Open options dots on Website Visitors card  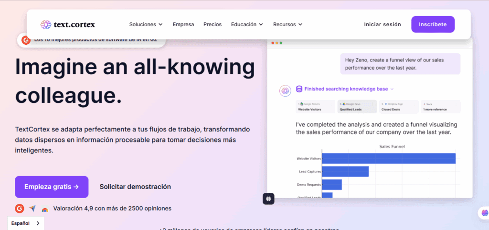[331, 104]
